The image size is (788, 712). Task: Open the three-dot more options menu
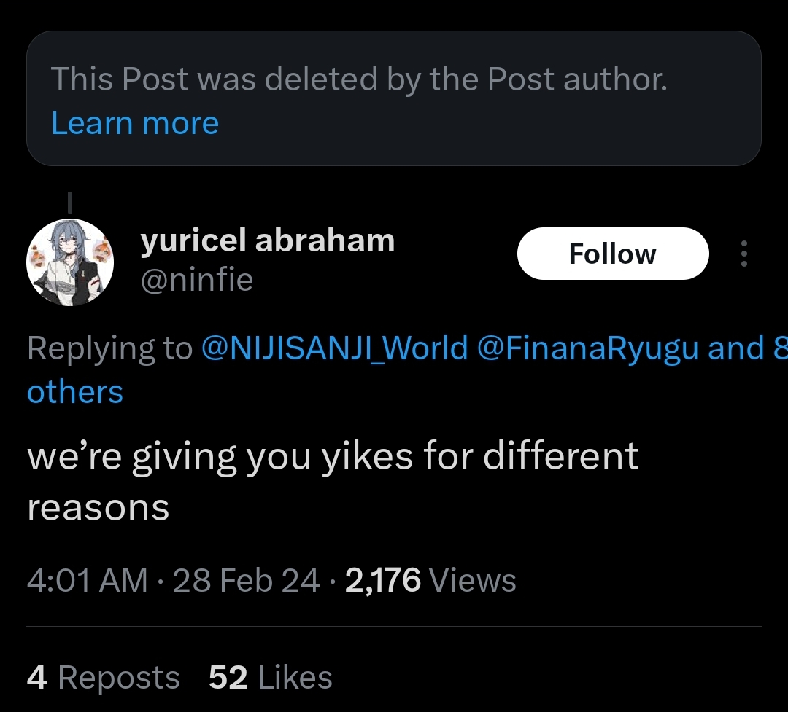point(743,254)
